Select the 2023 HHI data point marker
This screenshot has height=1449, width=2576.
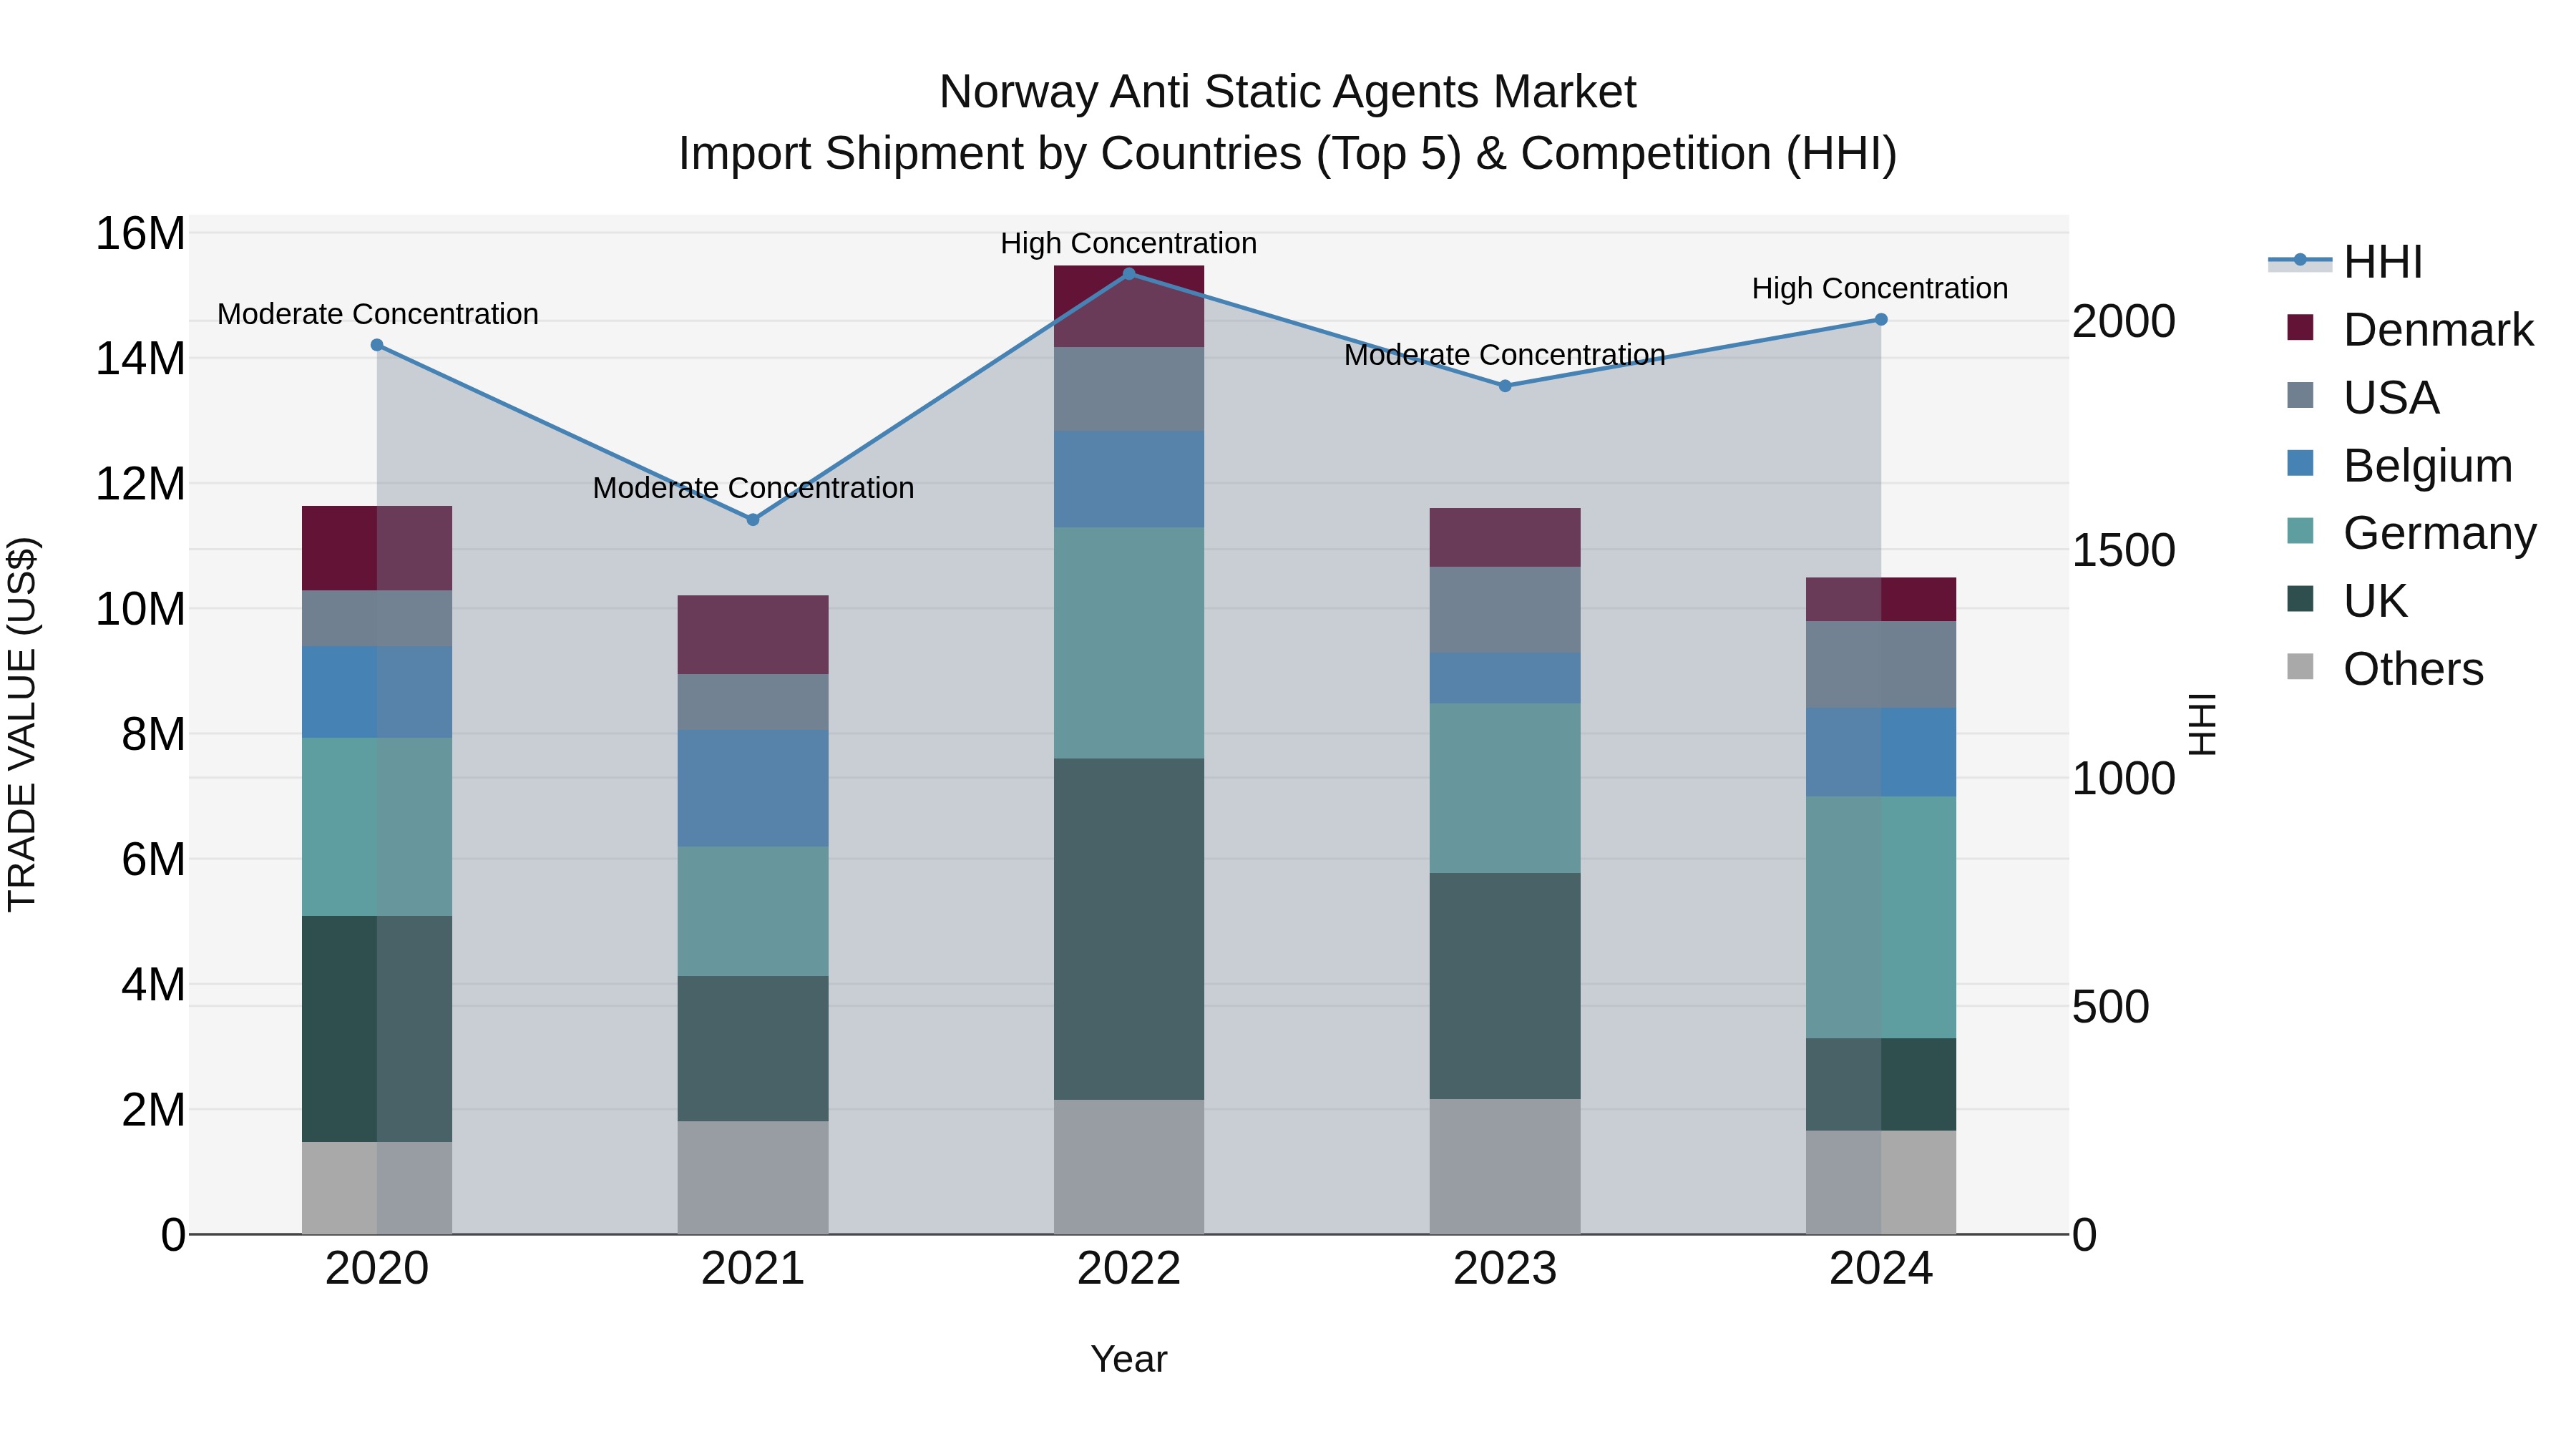(x=1505, y=386)
